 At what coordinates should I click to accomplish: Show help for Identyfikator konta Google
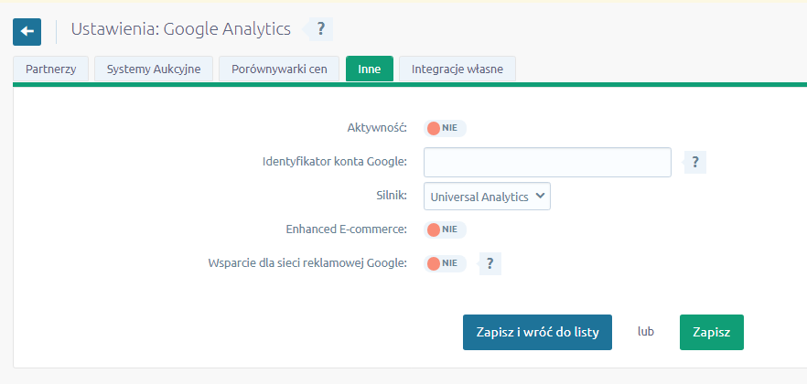point(695,163)
